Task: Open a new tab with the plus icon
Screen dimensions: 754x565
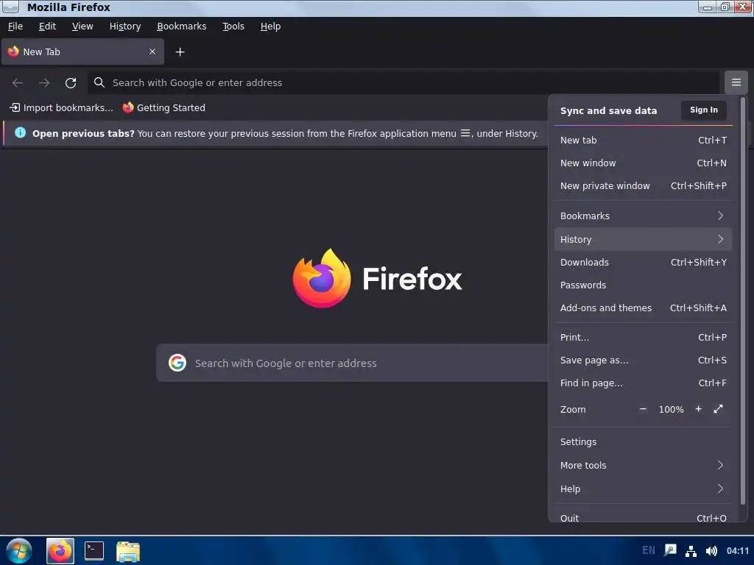Action: pos(180,52)
